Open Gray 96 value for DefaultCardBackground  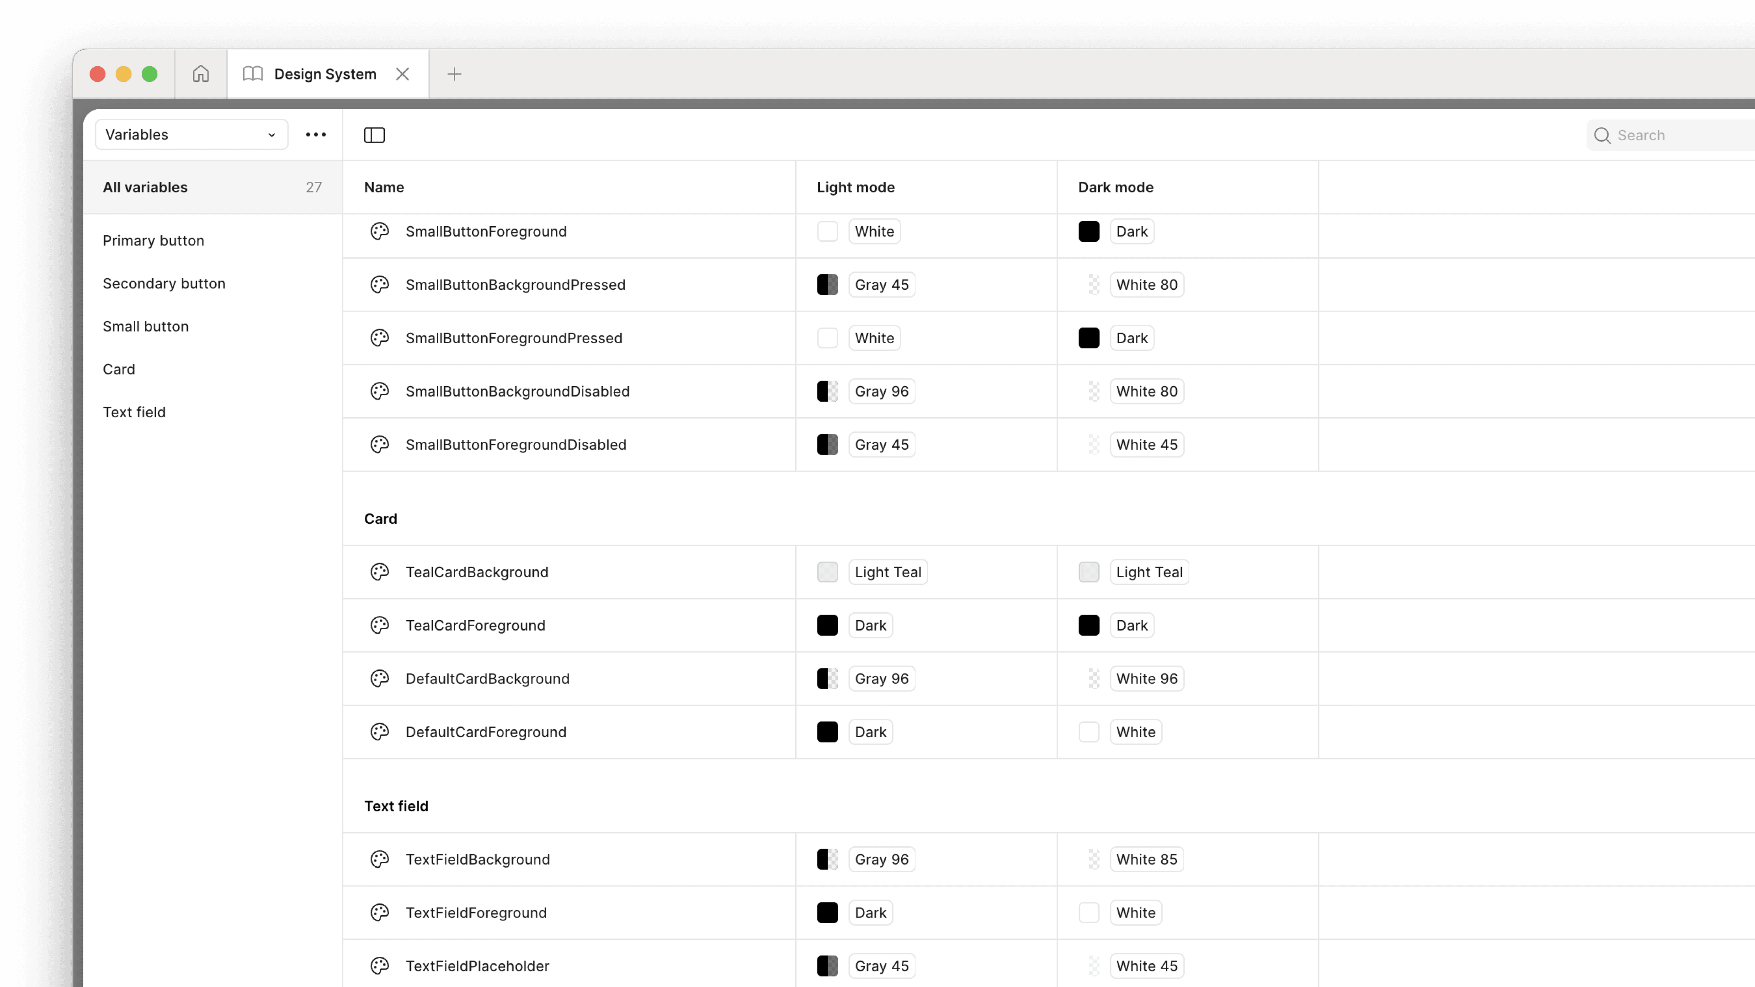click(x=881, y=679)
